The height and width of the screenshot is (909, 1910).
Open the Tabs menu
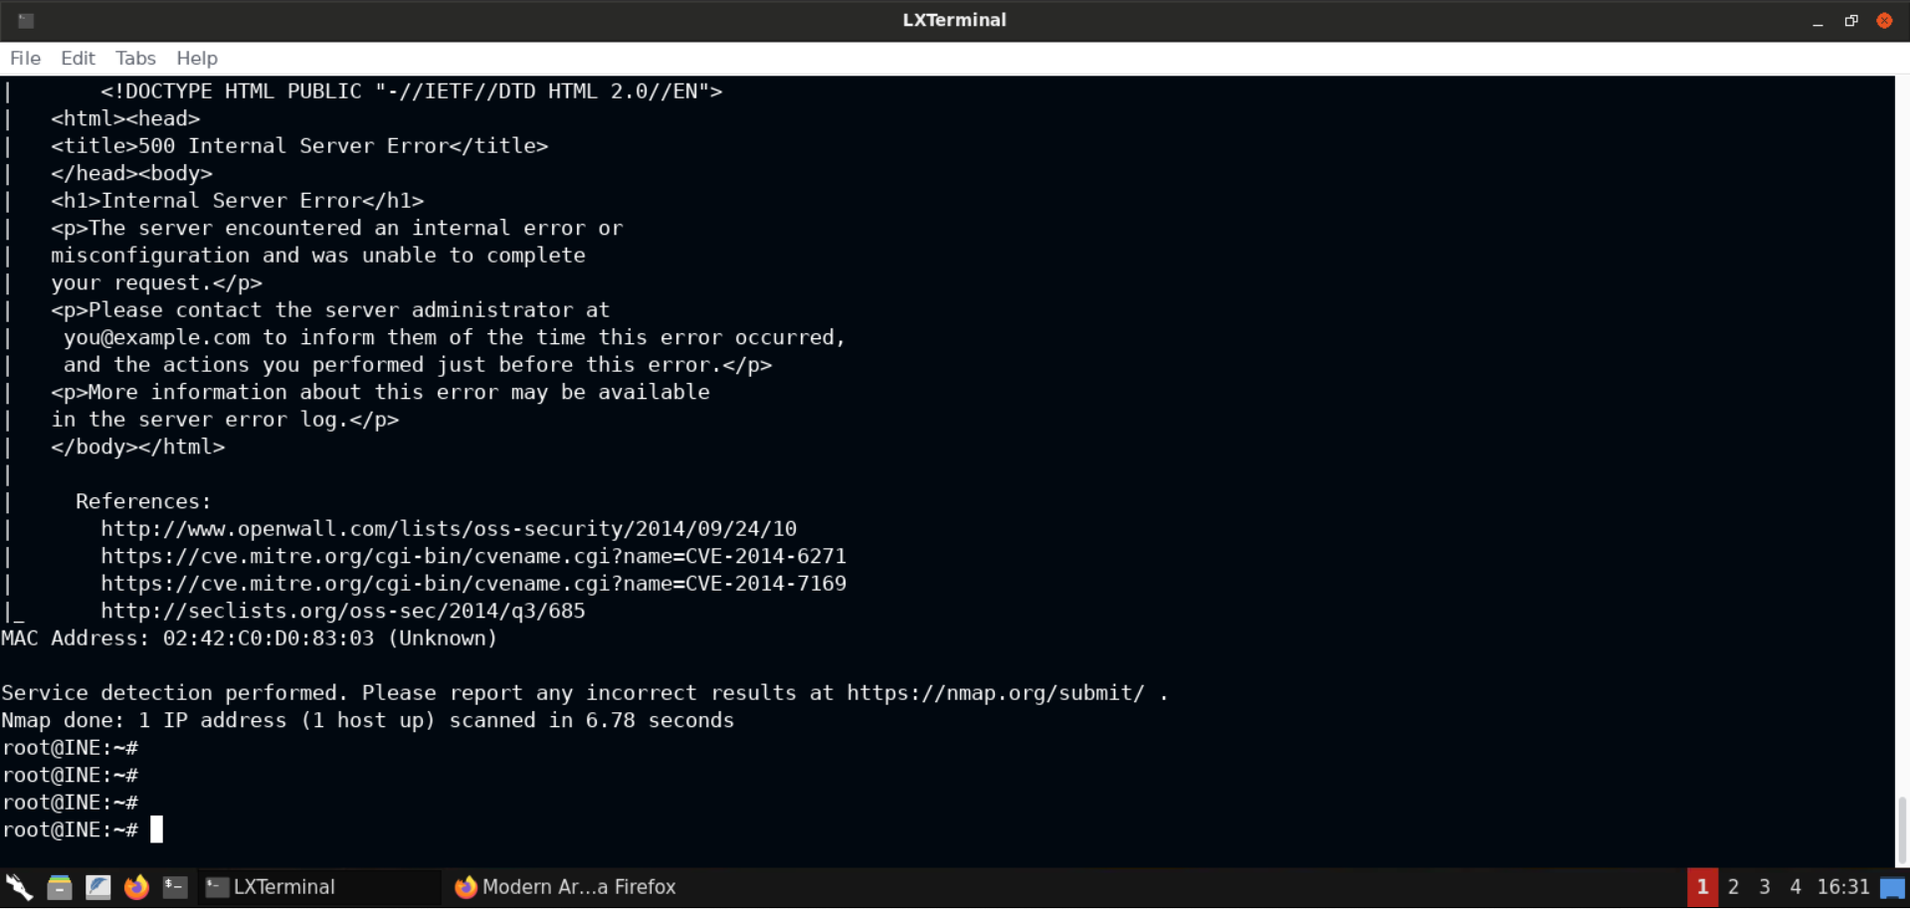click(x=135, y=58)
